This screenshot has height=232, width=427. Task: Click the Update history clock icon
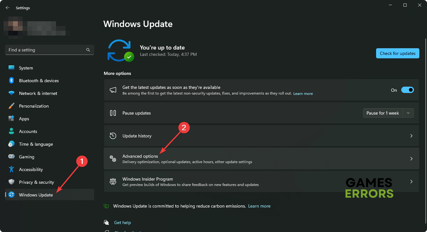click(113, 136)
